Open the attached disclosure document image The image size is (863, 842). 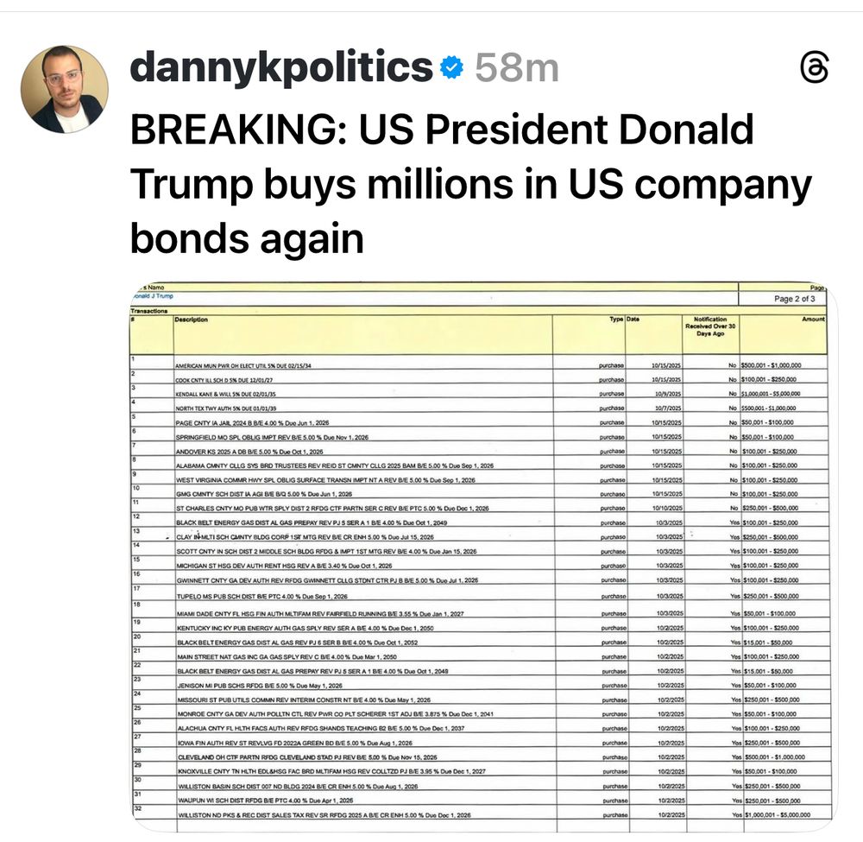coord(483,556)
